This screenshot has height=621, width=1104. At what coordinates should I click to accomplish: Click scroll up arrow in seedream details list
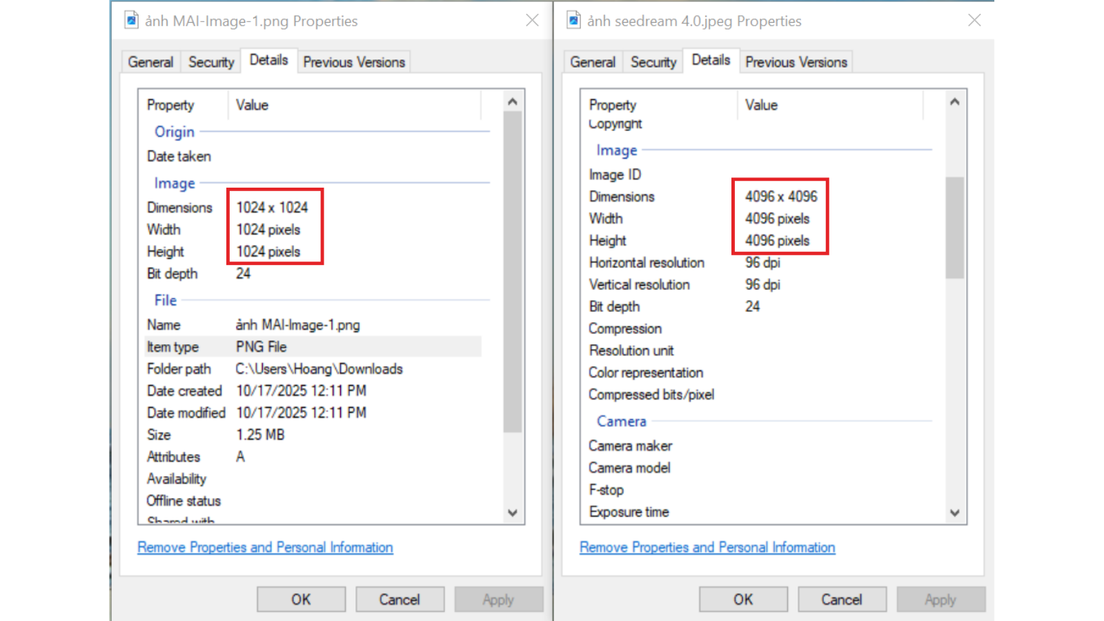click(x=954, y=102)
